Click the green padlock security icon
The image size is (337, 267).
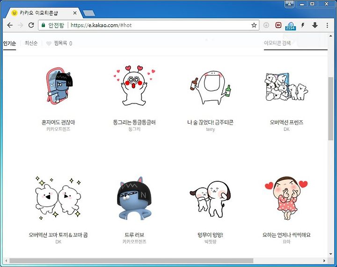coord(43,25)
